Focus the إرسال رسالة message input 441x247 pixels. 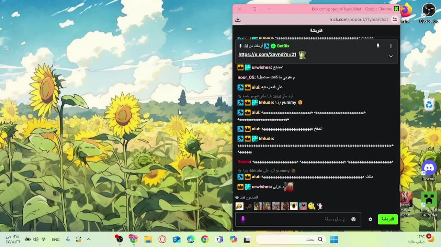coord(298,219)
